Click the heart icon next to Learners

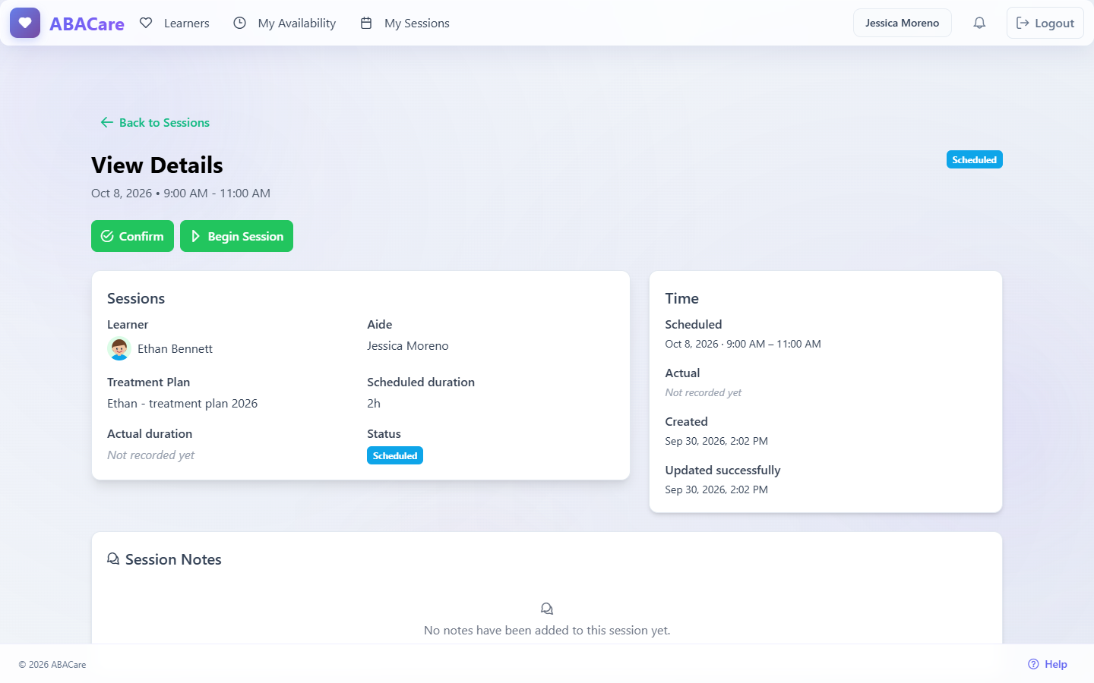(x=146, y=23)
